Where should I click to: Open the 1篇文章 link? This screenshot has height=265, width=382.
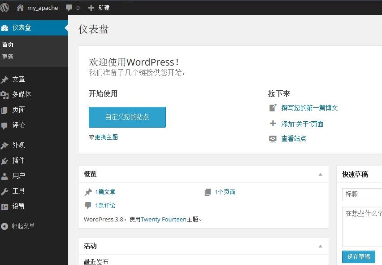click(x=105, y=192)
